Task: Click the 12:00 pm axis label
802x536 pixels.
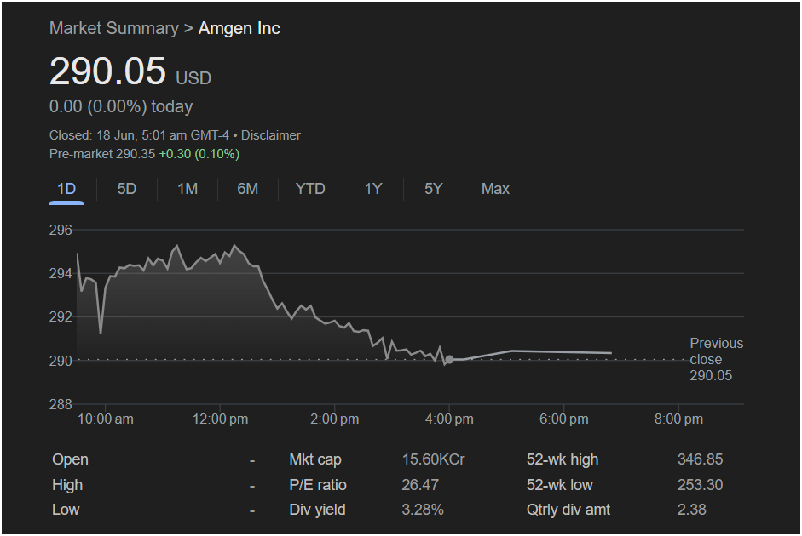Action: coord(220,419)
